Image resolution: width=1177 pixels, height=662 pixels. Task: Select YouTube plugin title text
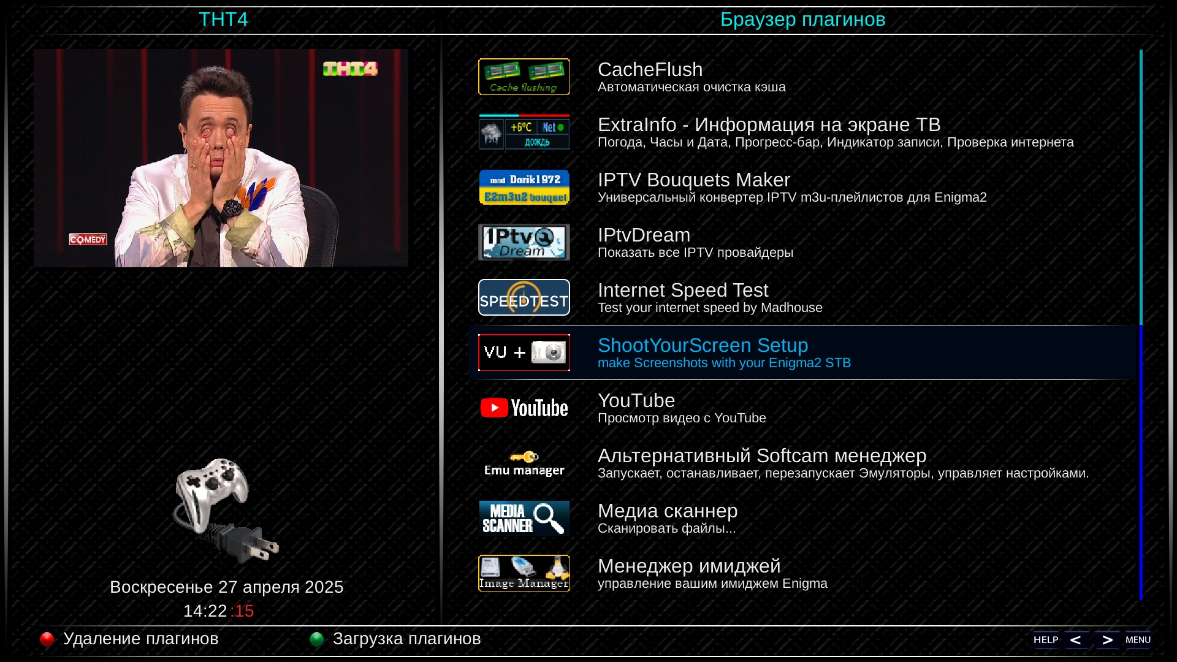coord(636,400)
